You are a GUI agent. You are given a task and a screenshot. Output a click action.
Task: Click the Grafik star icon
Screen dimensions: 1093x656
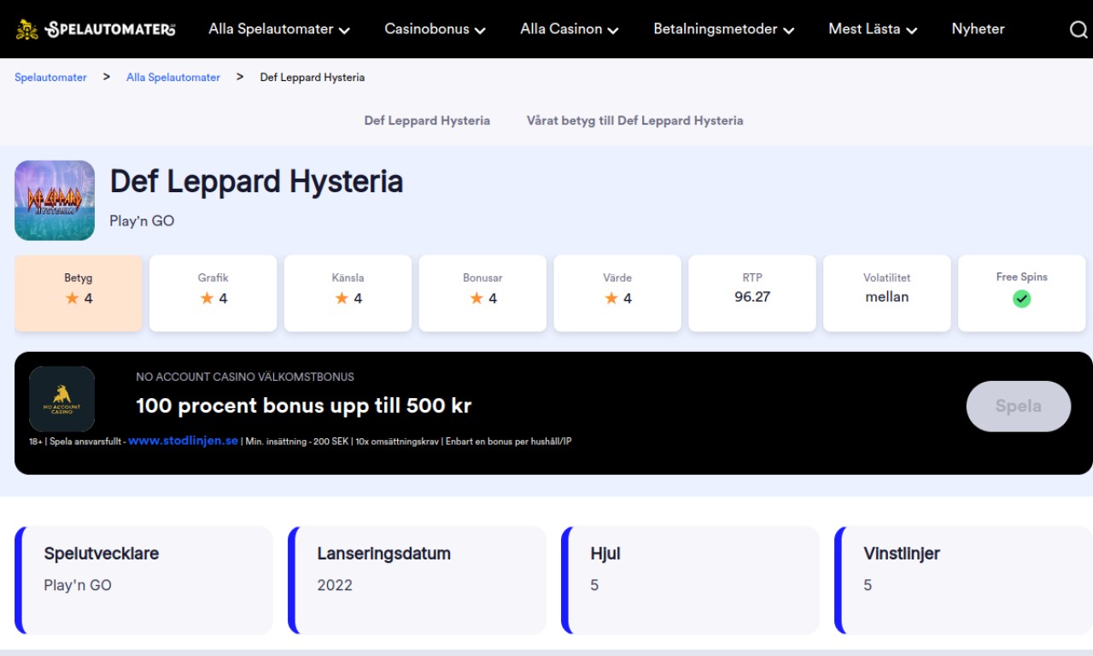pyautogui.click(x=207, y=298)
